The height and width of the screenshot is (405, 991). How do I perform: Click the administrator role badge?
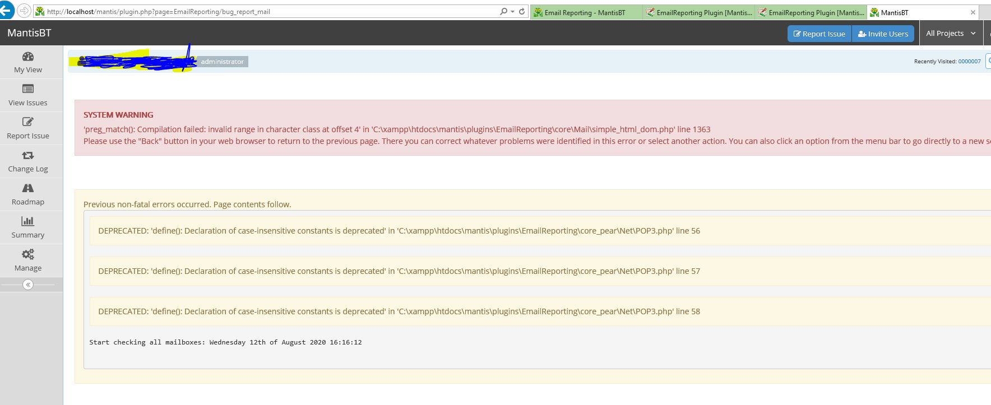(x=223, y=62)
